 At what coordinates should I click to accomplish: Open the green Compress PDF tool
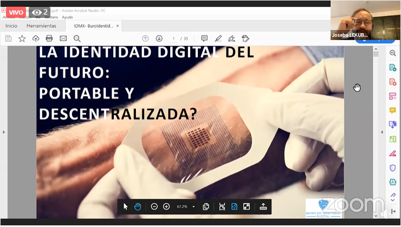pos(392,139)
